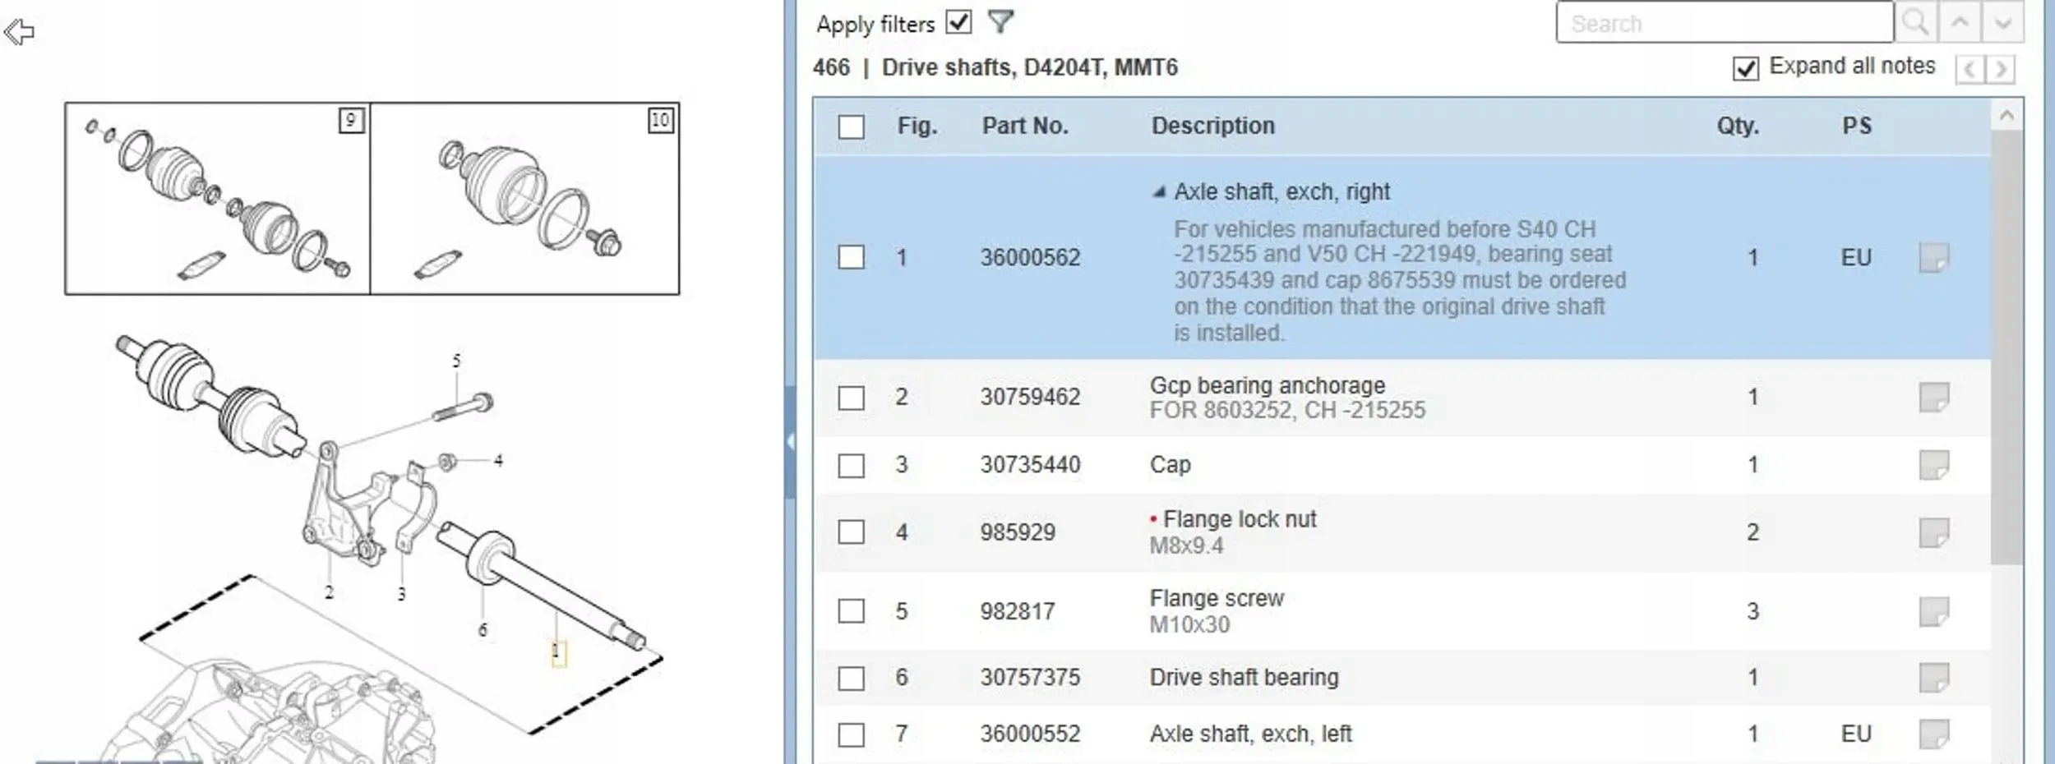Check the box for Drive shaft bearing

(x=851, y=679)
